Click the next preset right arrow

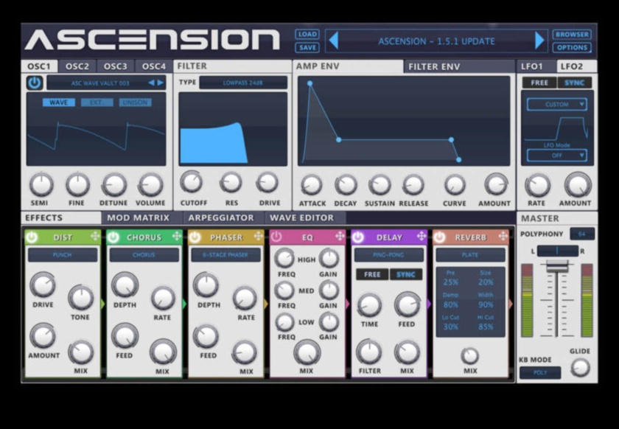[539, 41]
